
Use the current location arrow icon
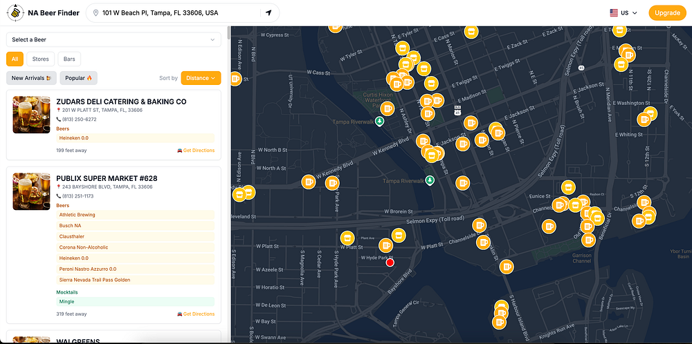(x=268, y=12)
